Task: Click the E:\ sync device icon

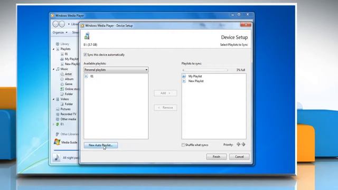Action: point(58,125)
